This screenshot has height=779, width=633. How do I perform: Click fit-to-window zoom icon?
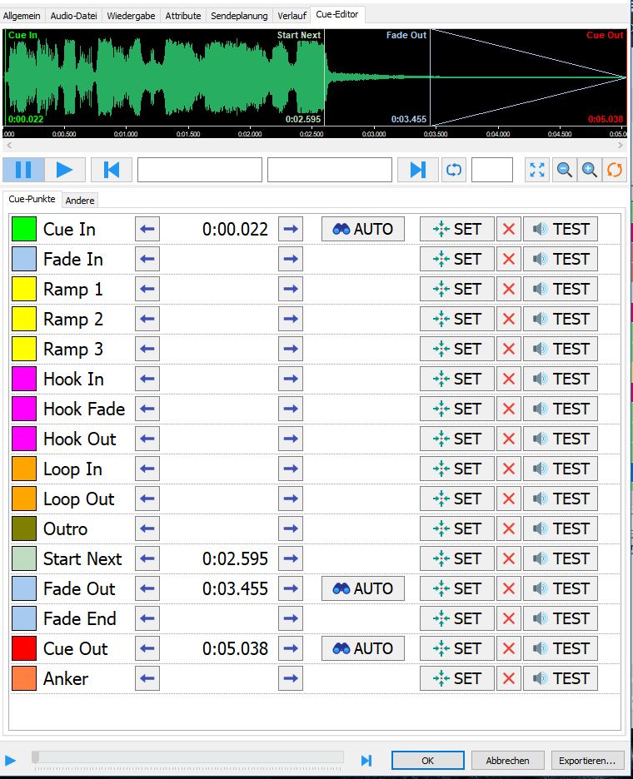537,170
